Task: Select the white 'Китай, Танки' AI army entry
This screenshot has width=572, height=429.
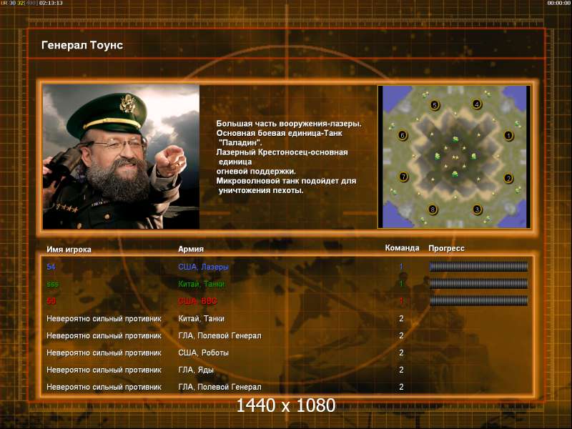Action: pyautogui.click(x=201, y=318)
